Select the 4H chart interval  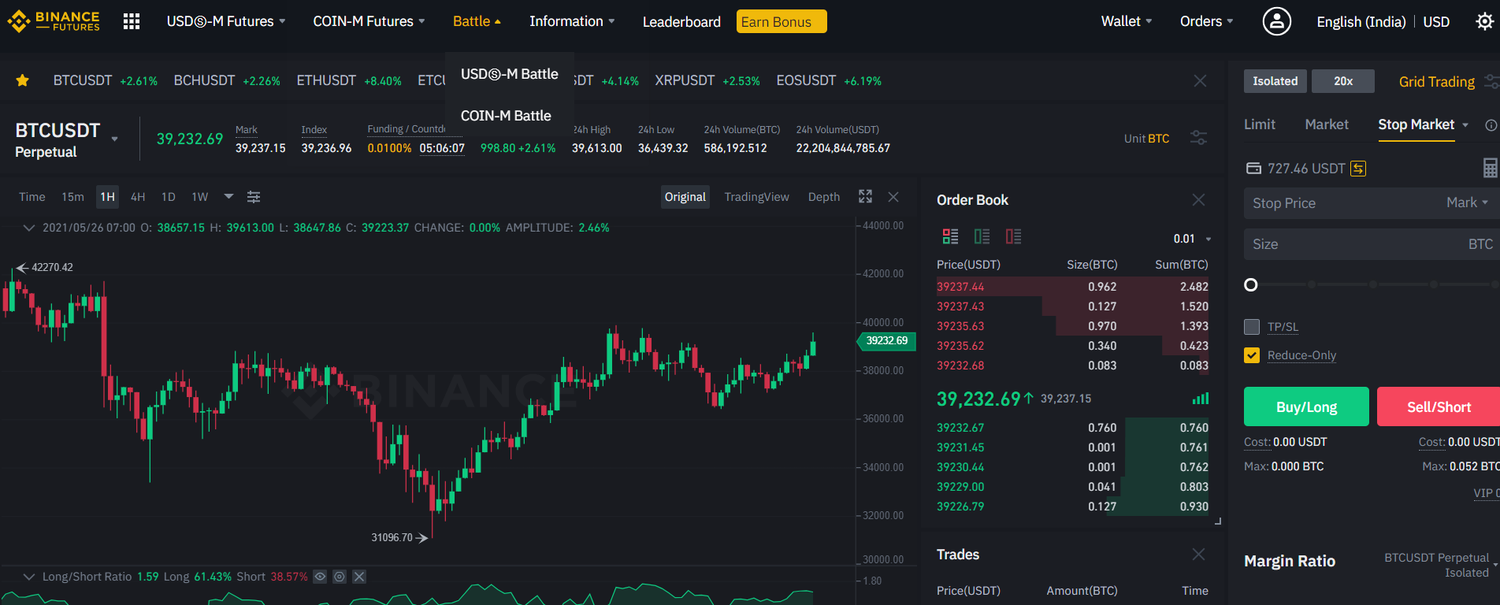pyautogui.click(x=138, y=197)
